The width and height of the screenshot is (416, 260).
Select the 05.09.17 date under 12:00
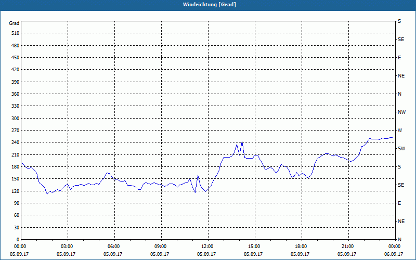(206, 254)
